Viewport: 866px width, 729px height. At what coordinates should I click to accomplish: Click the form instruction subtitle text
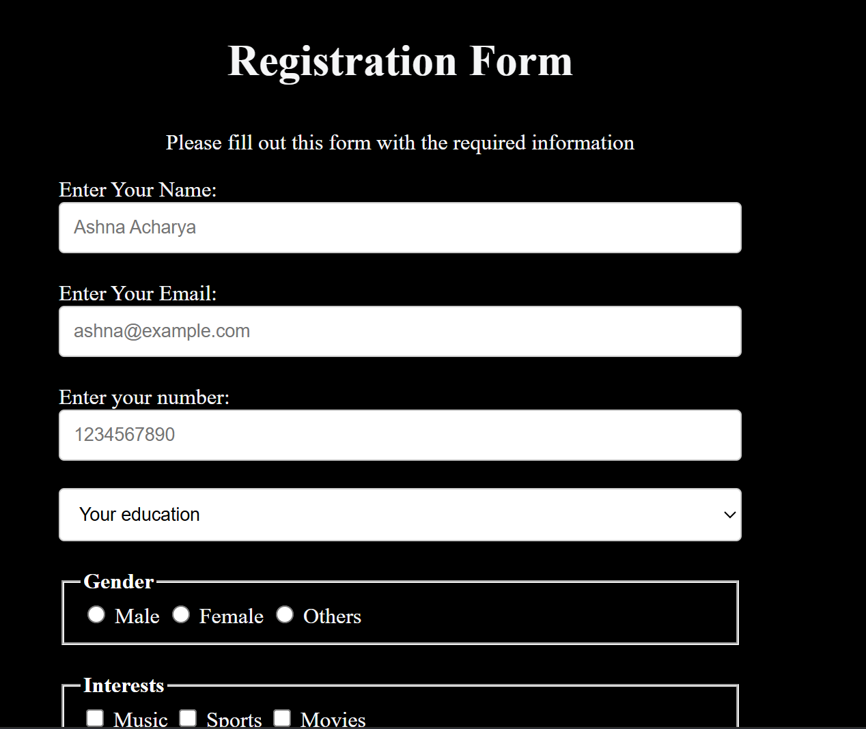click(400, 143)
